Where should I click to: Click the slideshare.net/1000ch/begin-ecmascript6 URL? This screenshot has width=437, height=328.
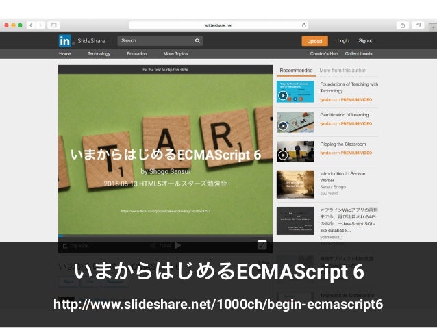218,304
